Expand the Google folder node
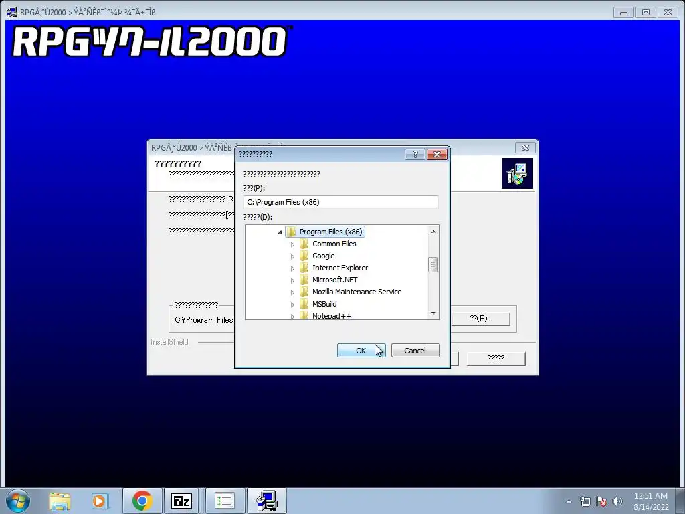Viewport: 685px width, 514px height. pos(293,256)
